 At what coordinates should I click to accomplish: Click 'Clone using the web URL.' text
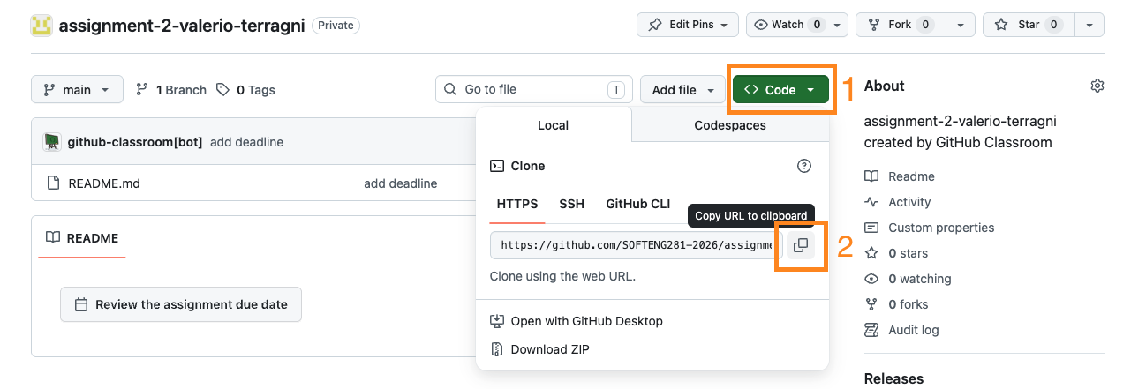[x=562, y=276]
